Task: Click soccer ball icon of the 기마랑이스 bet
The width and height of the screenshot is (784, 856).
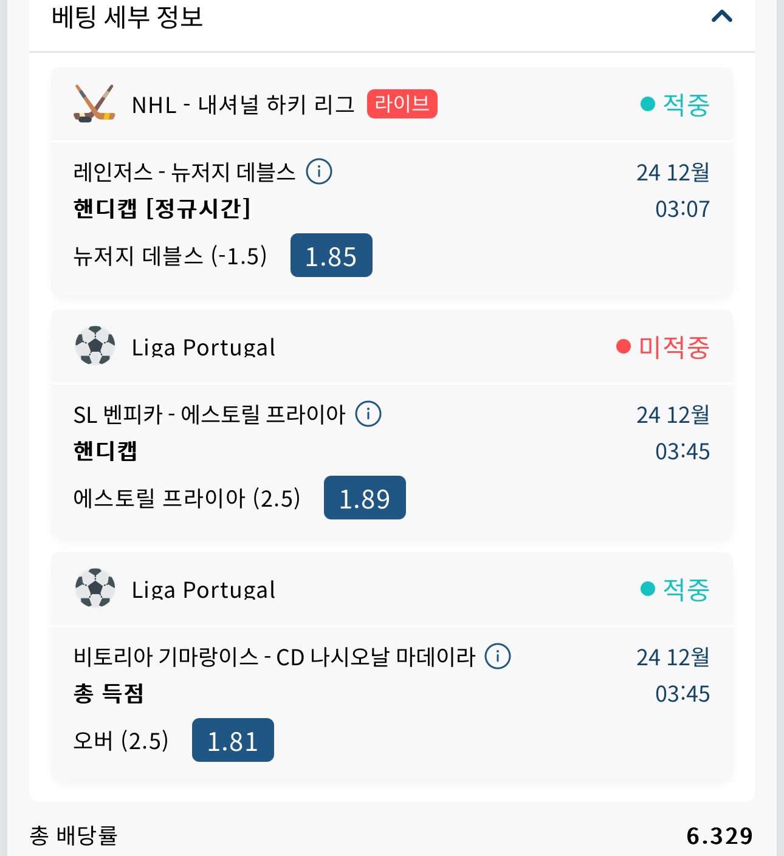Action: (95, 589)
